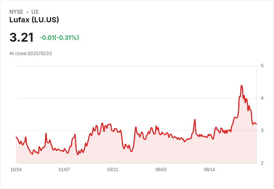
Task: Click the bullet separator between NYSE and US
Action: (27, 12)
